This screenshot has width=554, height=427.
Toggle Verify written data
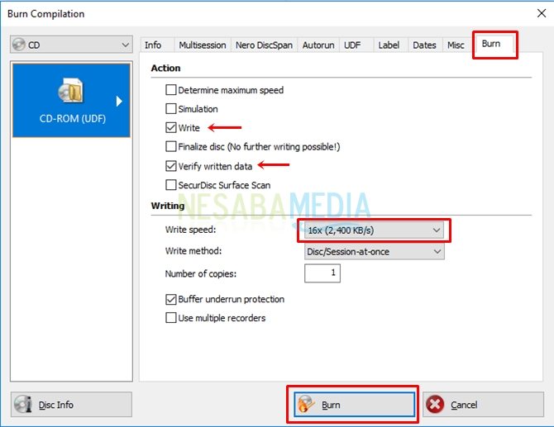170,166
